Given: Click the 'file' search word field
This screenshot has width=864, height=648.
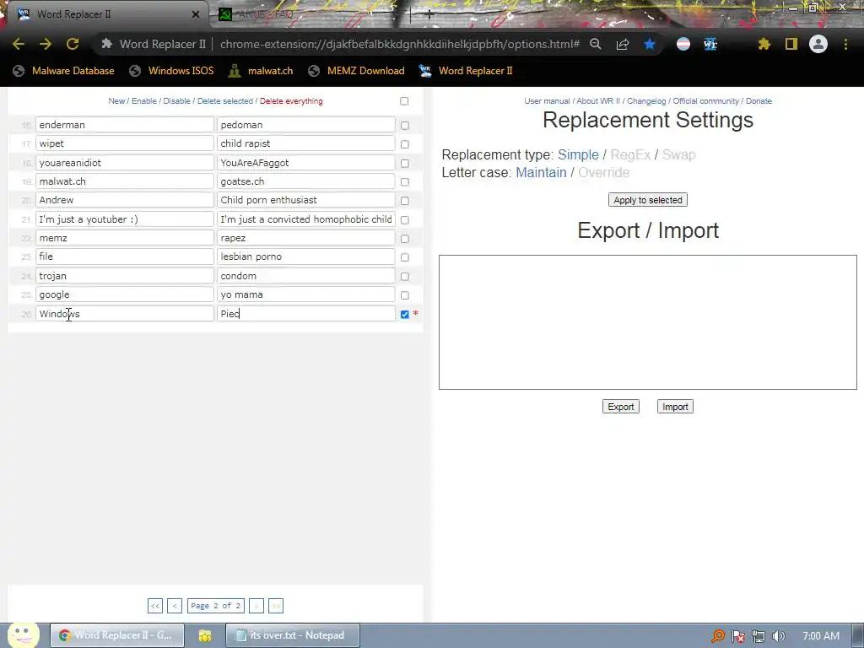Looking at the screenshot, I should [125, 256].
